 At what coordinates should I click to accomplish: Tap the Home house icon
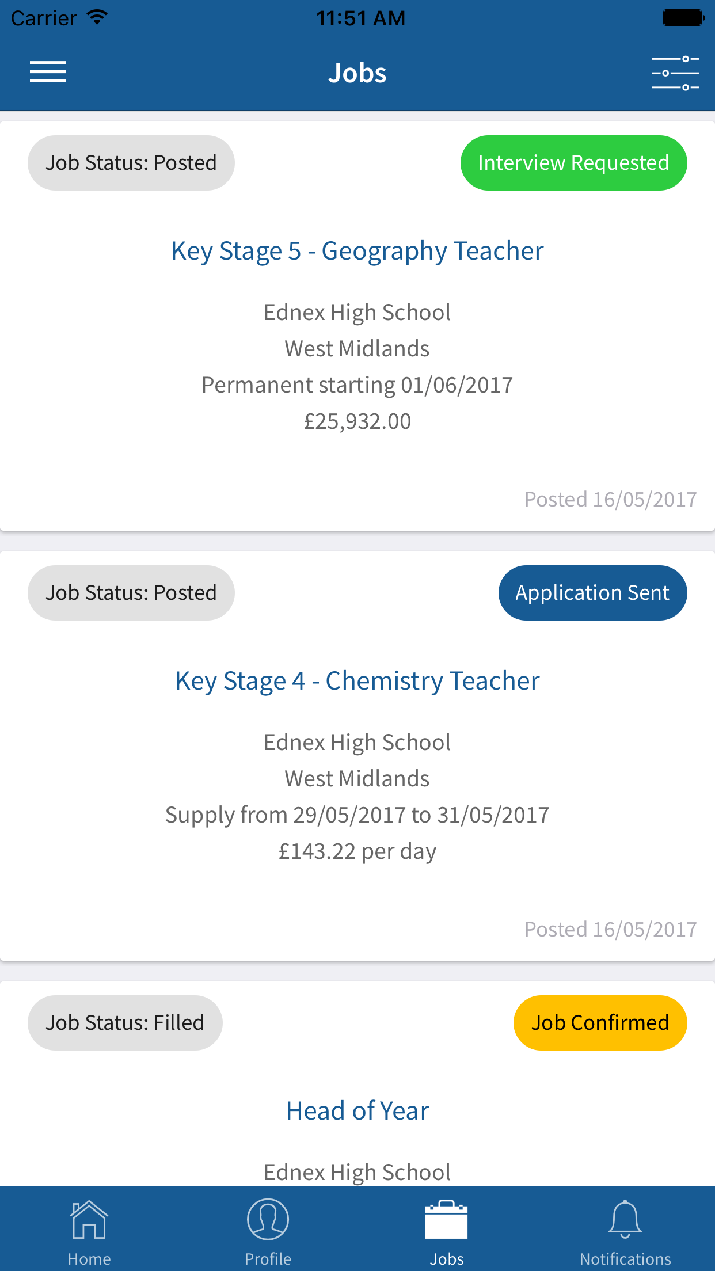pyautogui.click(x=89, y=1220)
